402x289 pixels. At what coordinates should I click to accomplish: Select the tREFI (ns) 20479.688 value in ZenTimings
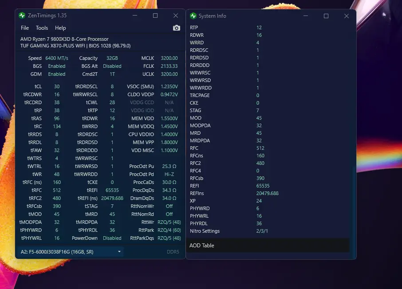pos(112,198)
